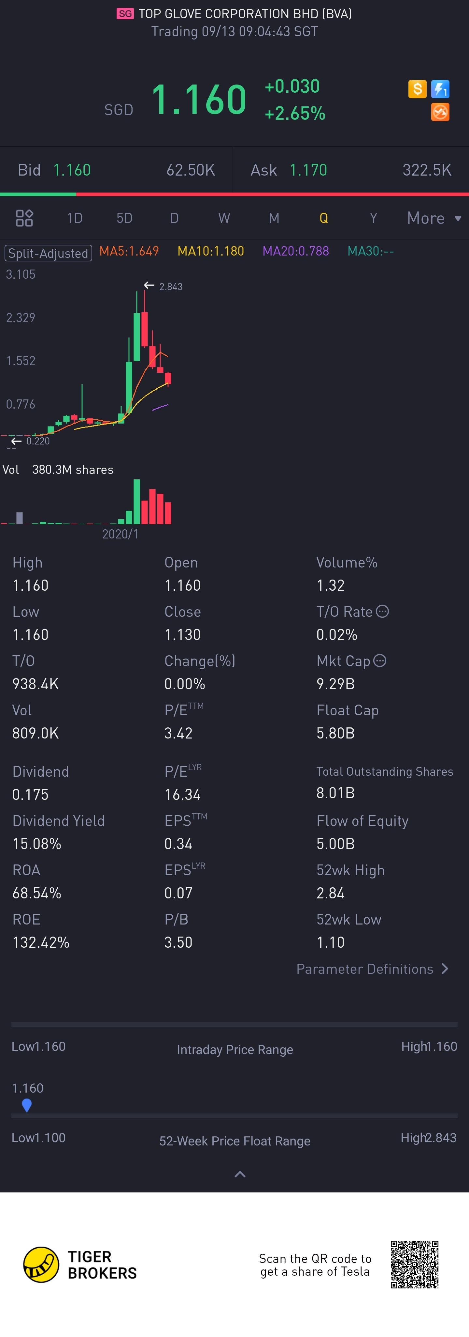
Task: Tap the tallest green volume bar
Action: 137,501
